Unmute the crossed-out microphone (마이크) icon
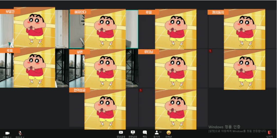 point(20,133)
